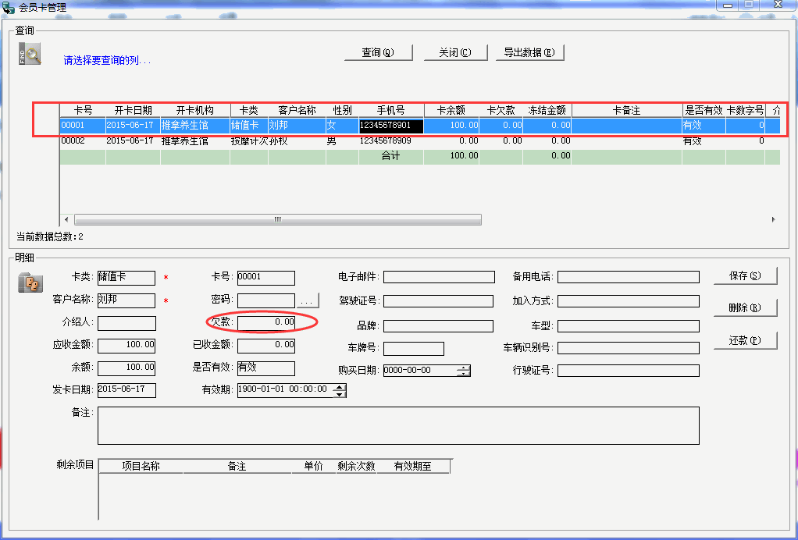Click the 欠款 input field
The image size is (798, 540).
266,323
